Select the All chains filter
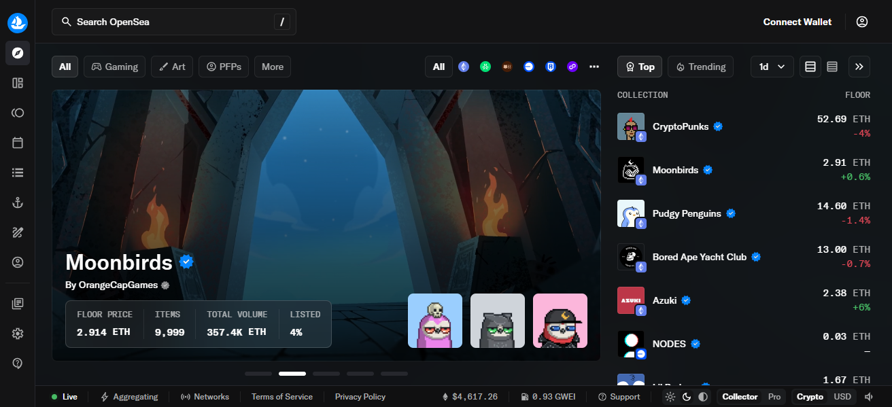This screenshot has width=892, height=407. pos(439,67)
